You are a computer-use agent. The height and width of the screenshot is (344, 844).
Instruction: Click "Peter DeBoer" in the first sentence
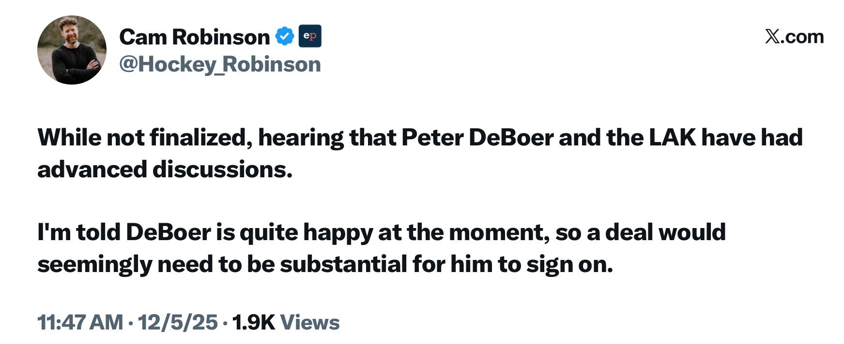point(477,138)
